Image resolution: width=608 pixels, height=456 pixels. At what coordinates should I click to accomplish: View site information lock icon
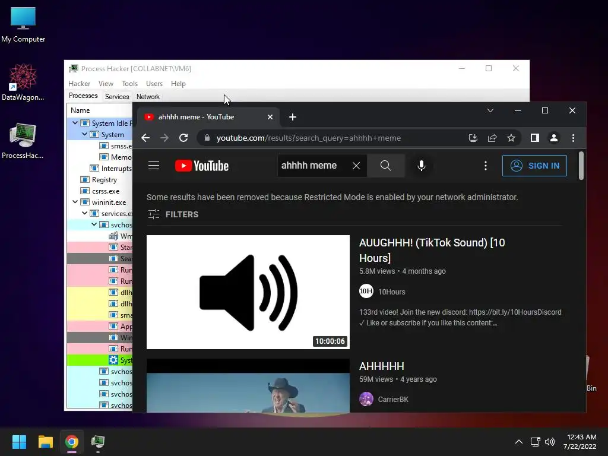pos(207,138)
